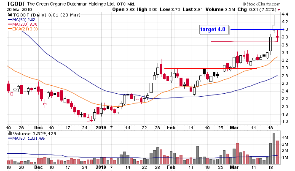Click the 1.6 price axis label
The image size is (295, 171).
point(284,122)
